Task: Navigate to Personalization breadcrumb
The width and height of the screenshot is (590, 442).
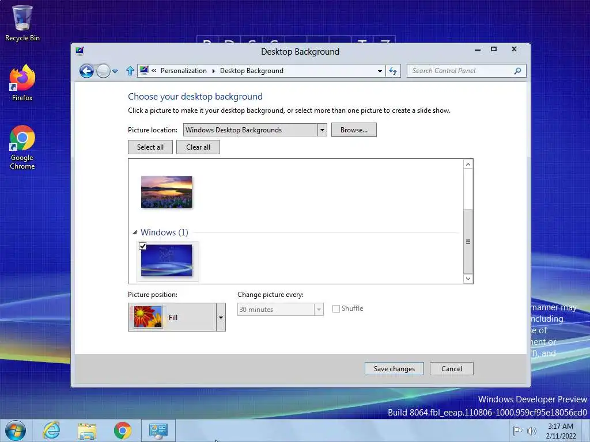Action: click(x=184, y=71)
